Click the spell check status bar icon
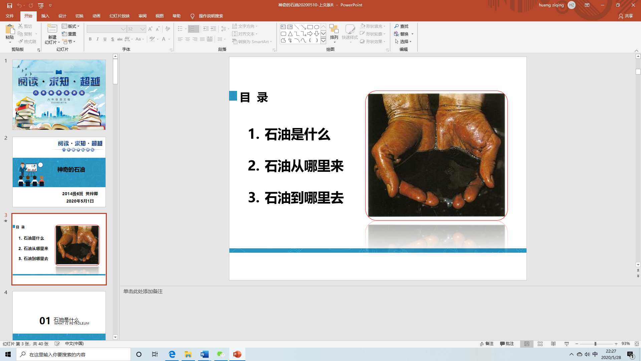Viewport: 641px width, 361px height. point(57,344)
